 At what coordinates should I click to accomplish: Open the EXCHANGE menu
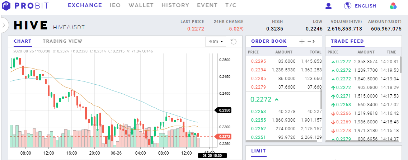coord(85,5)
